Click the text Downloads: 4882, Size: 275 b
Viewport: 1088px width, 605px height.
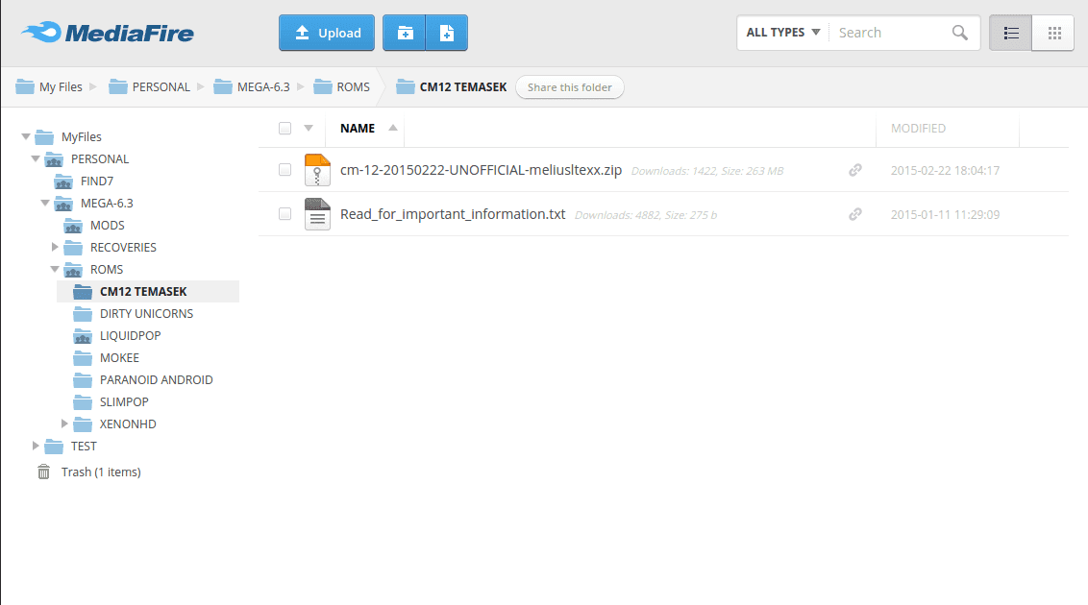click(645, 215)
